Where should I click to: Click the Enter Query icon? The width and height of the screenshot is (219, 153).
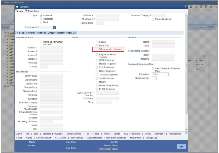[x=26, y=11]
